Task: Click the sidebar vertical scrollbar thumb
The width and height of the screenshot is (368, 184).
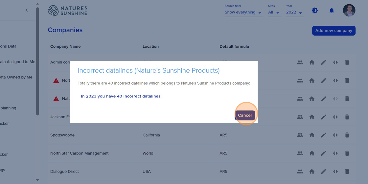Action: point(37,61)
